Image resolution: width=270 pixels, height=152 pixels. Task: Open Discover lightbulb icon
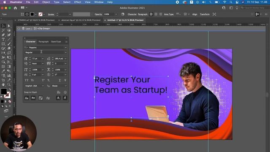click(x=237, y=8)
